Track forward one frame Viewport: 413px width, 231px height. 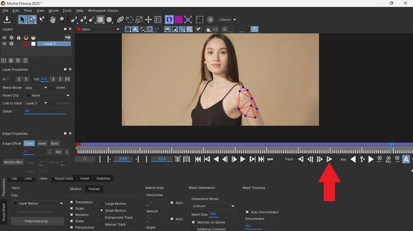coord(320,159)
